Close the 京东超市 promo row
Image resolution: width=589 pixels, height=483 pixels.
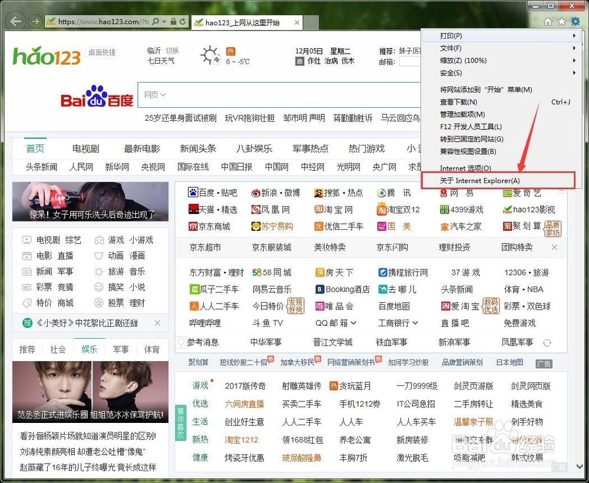tap(554, 247)
